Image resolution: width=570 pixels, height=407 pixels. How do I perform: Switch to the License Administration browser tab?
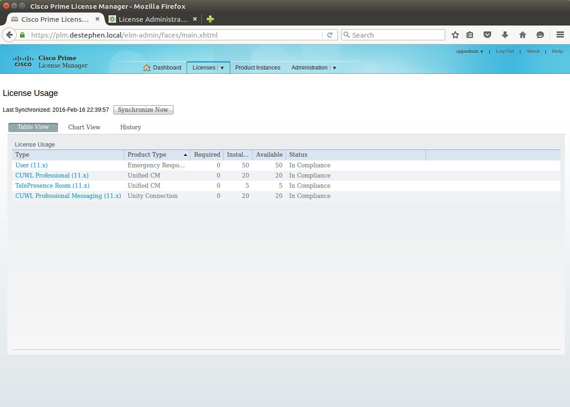coord(153,19)
